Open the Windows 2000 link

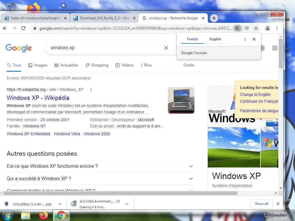click(x=97, y=134)
